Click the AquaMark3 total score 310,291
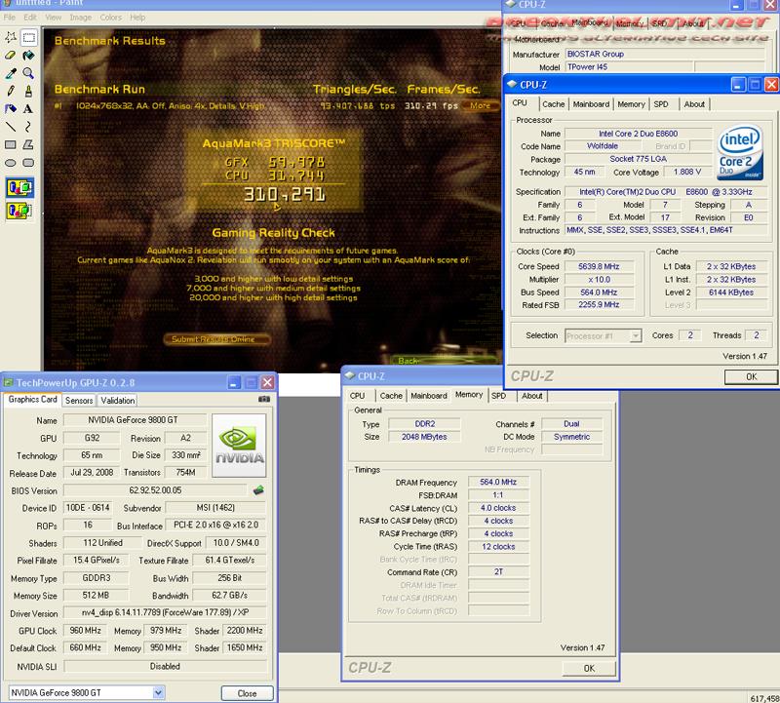Screen dimensions: 780x703 tap(285, 194)
